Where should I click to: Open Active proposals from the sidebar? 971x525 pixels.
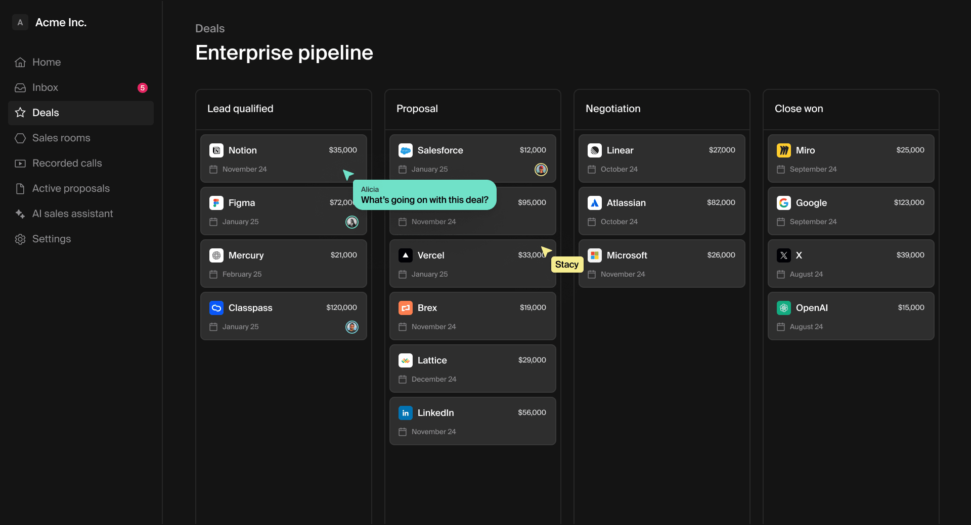point(71,188)
